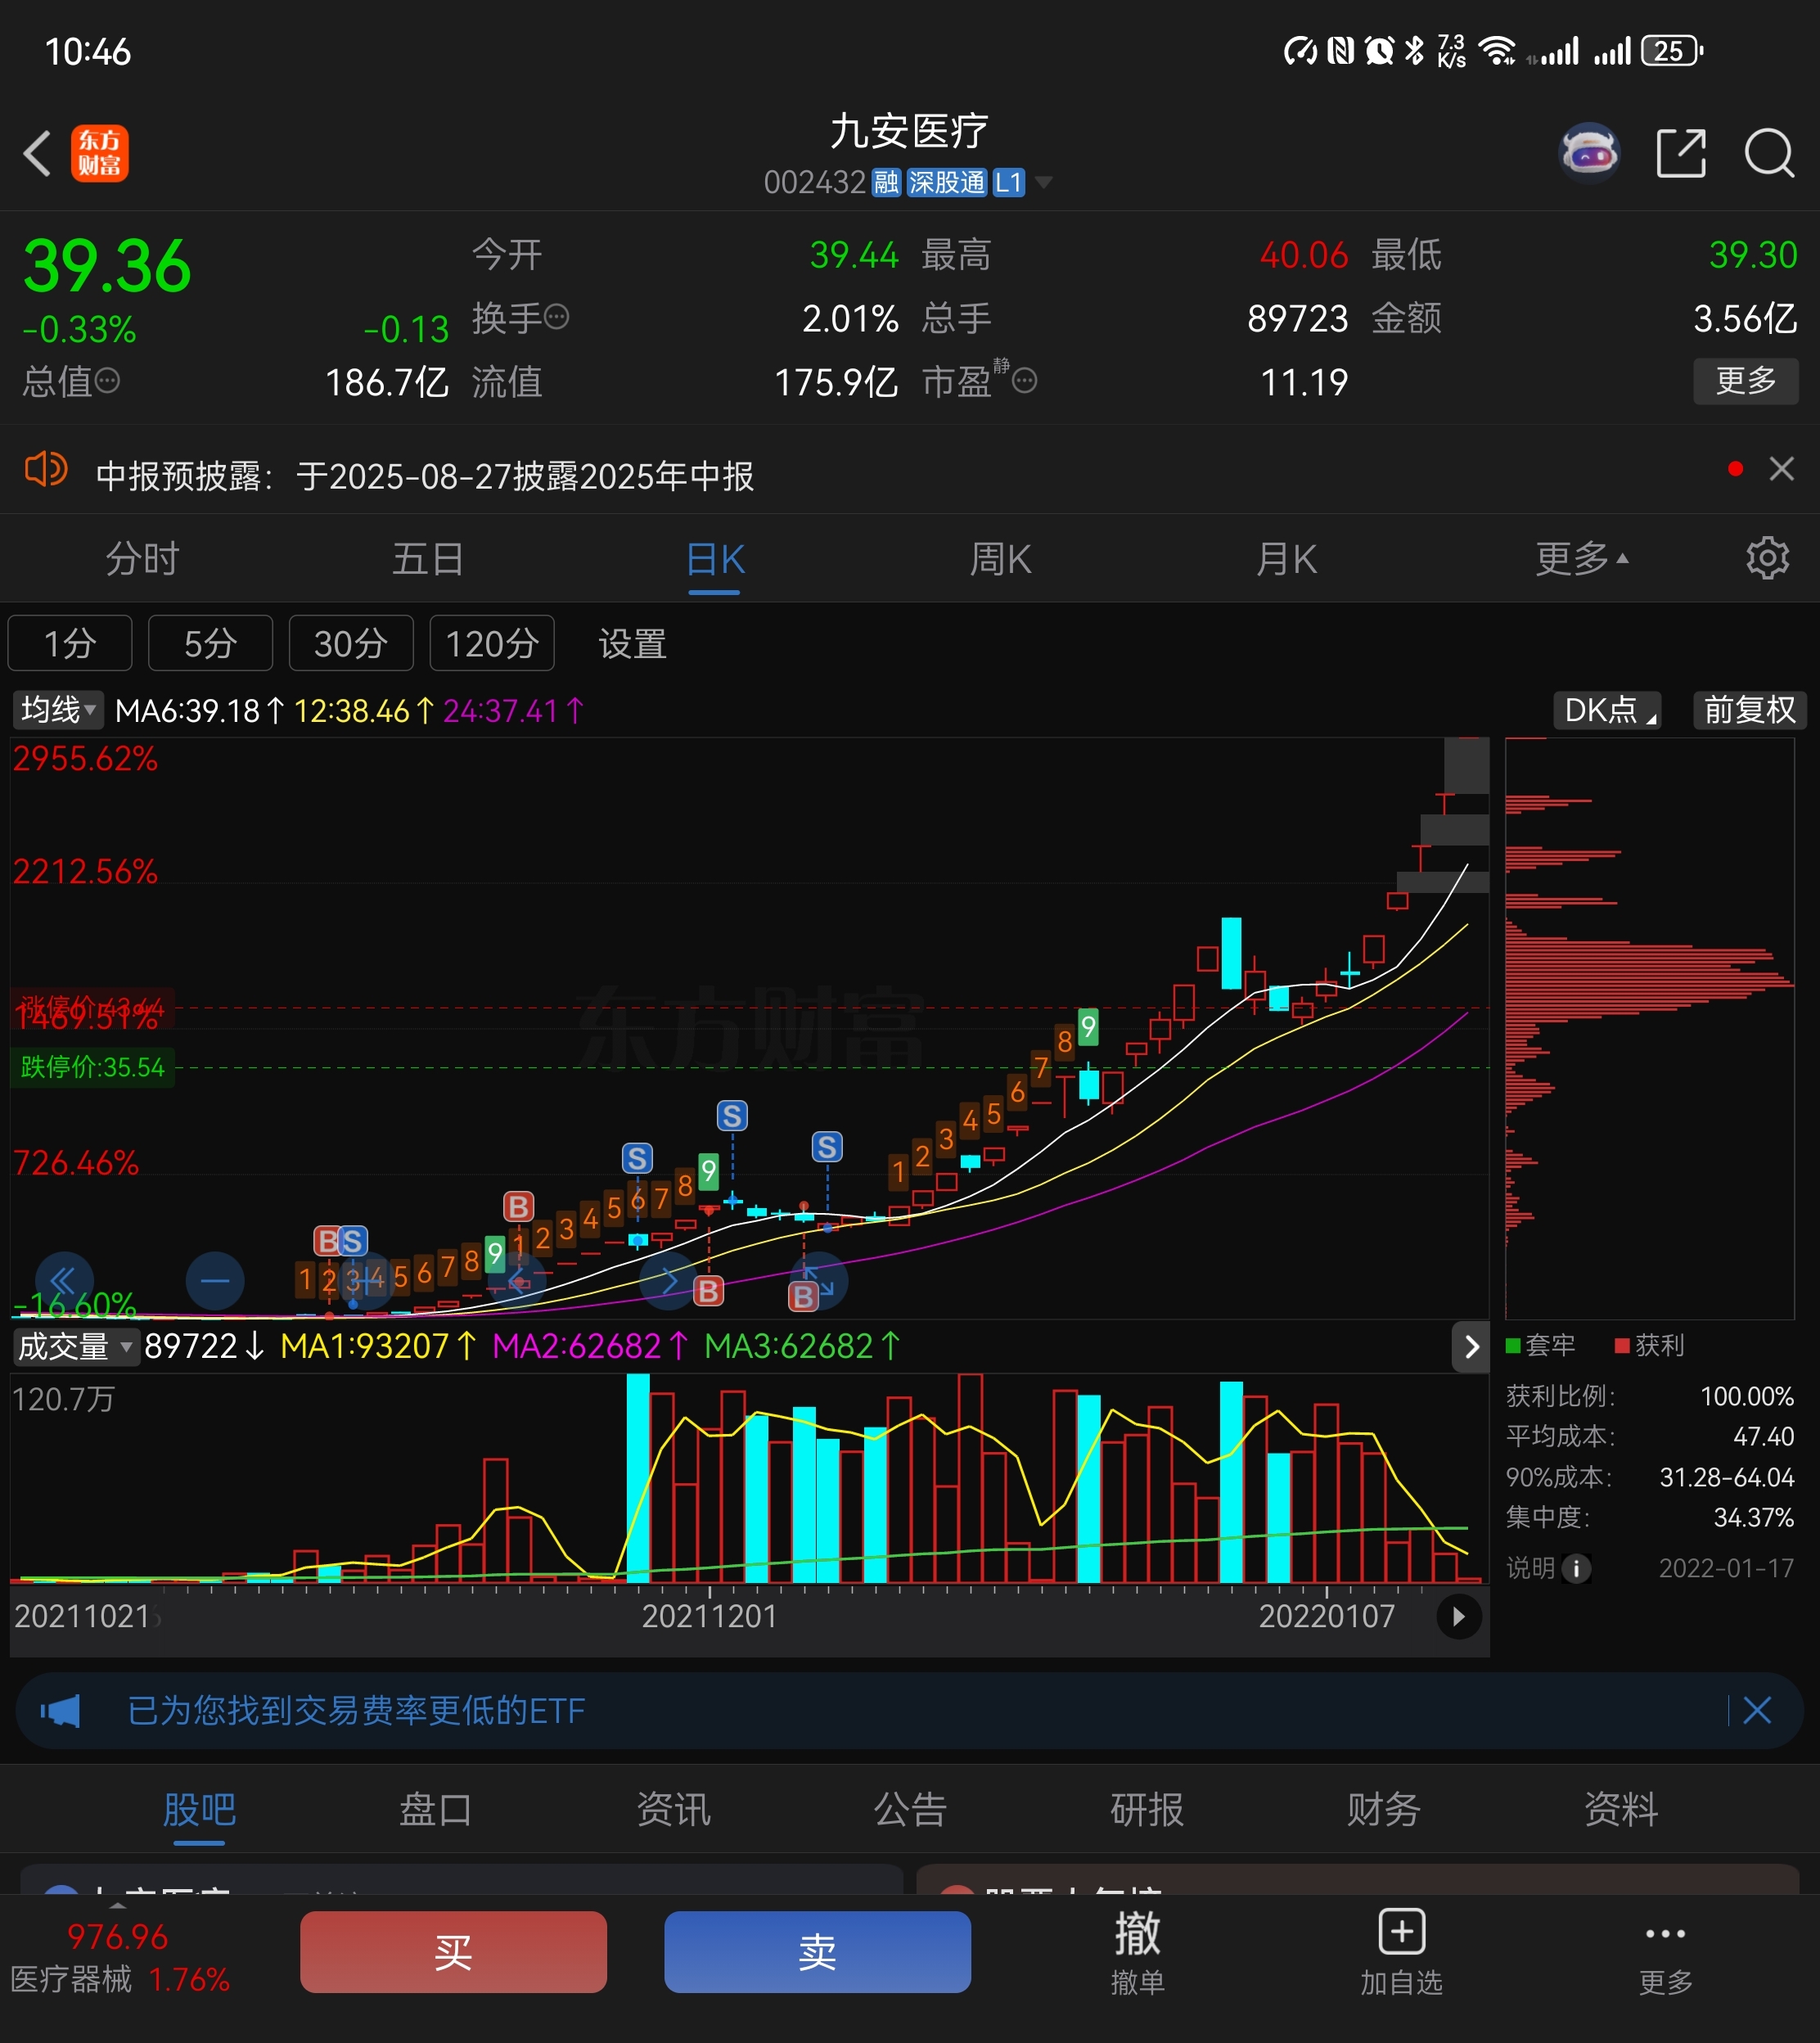Tap the red 获利 legend swatch
1820x2043 pixels.
(x=1622, y=1346)
